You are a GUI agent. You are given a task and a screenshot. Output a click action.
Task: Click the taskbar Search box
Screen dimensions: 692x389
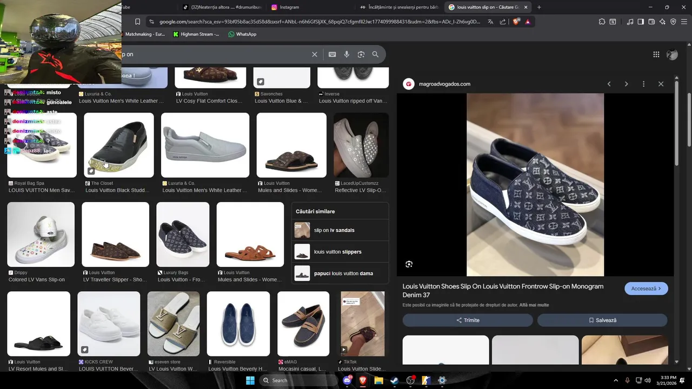[298, 380]
